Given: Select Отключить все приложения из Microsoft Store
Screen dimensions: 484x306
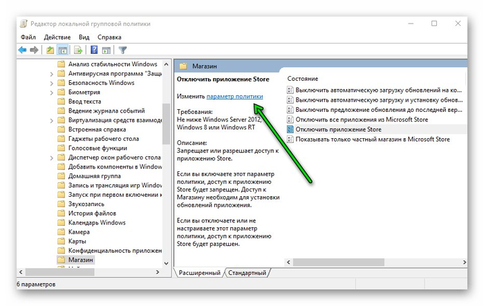Looking at the screenshot, I should pos(361,119).
